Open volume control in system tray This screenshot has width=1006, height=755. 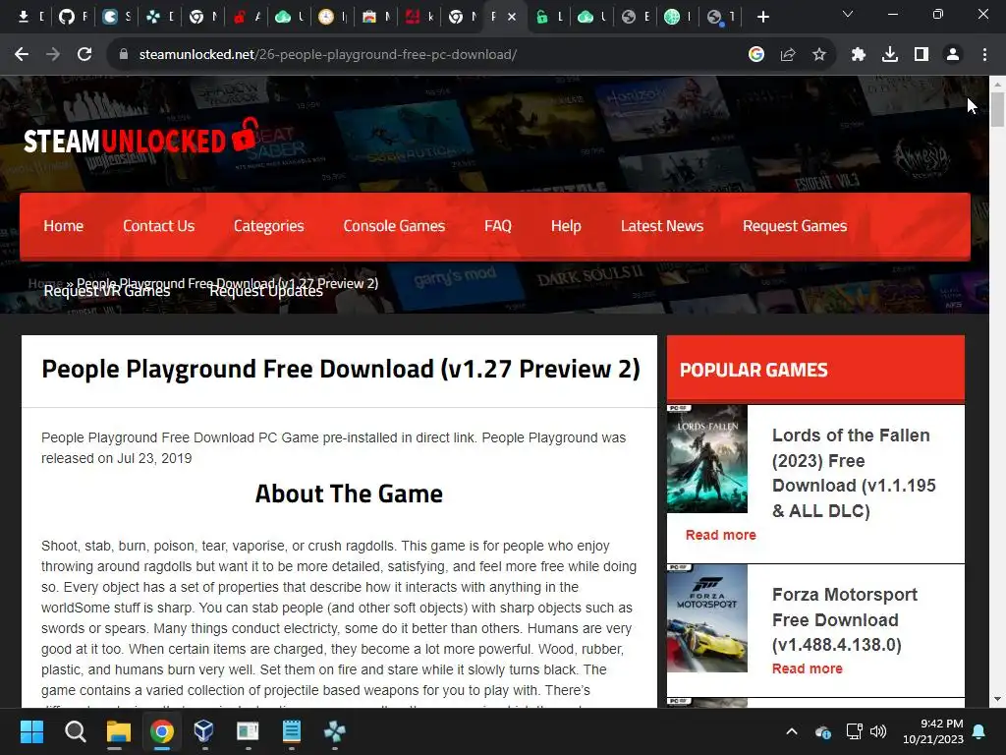pos(877,731)
